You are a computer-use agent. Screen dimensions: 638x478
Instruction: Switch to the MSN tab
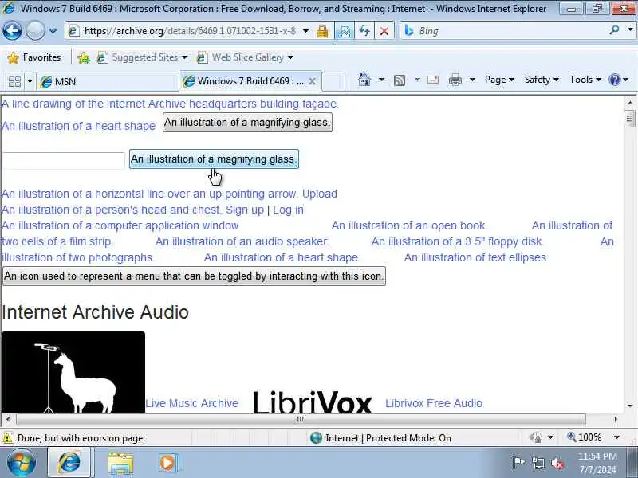(x=108, y=82)
